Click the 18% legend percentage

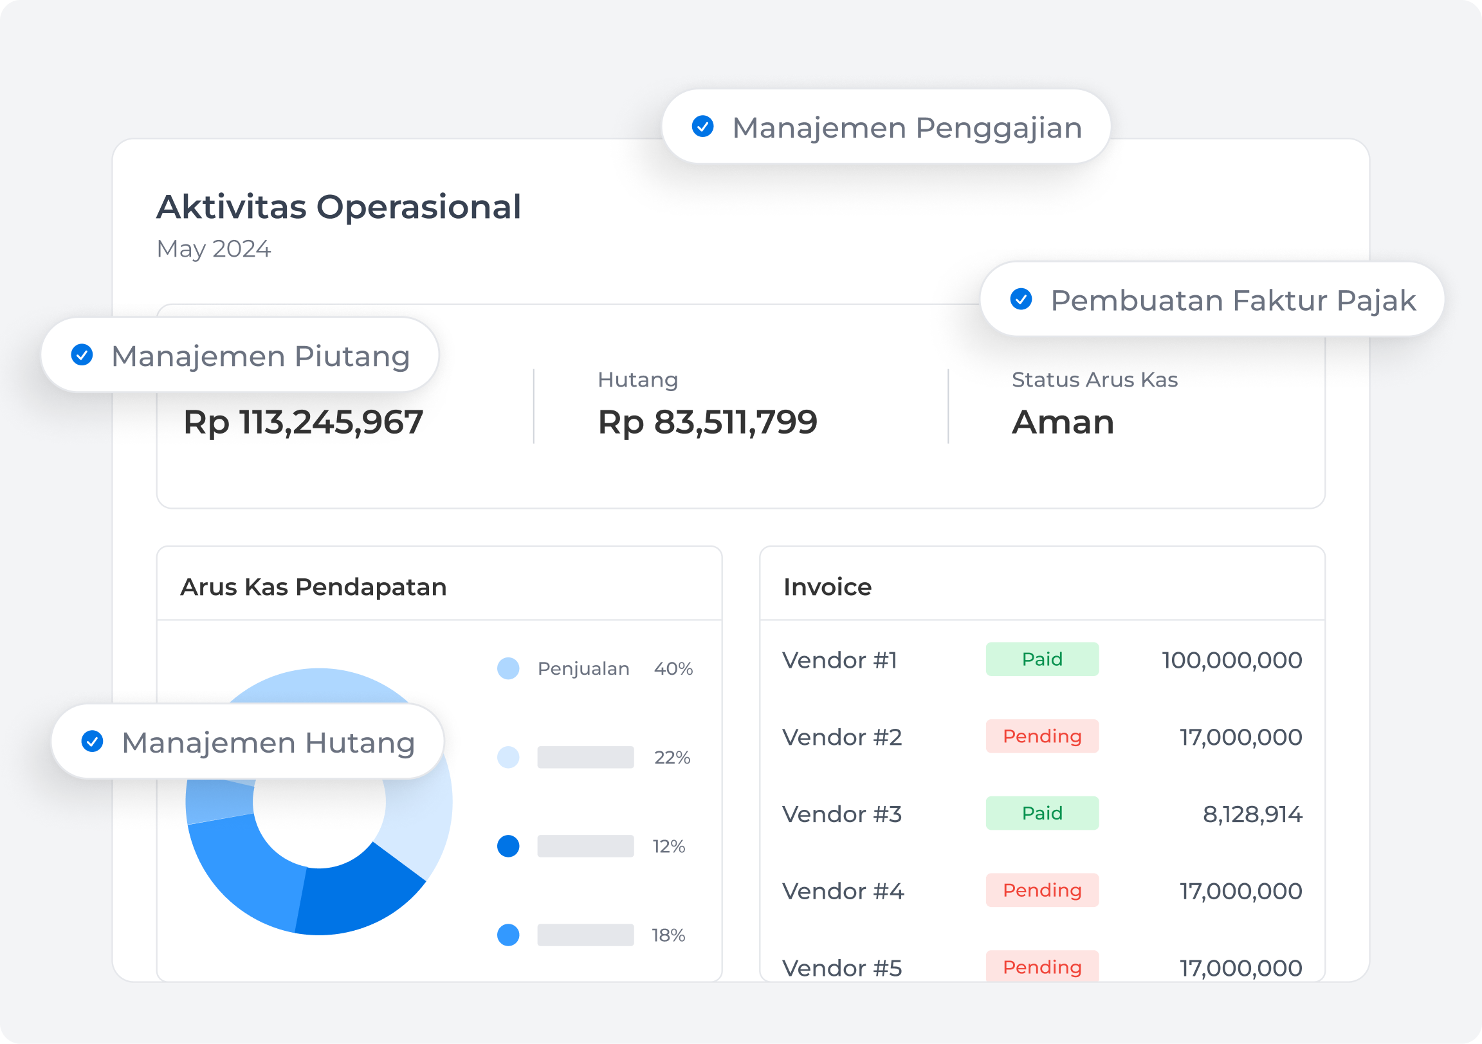[x=668, y=935]
